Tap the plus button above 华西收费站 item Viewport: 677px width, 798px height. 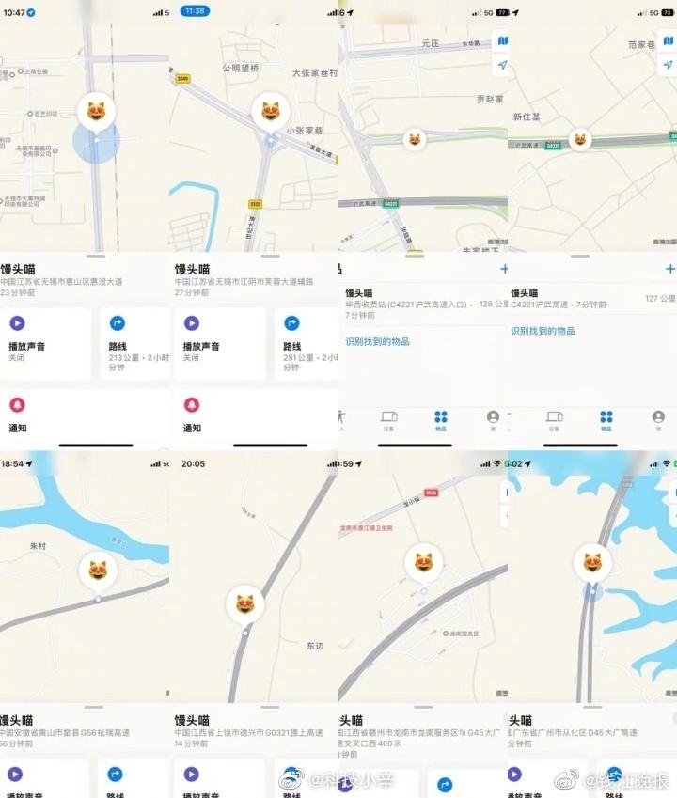pos(503,269)
